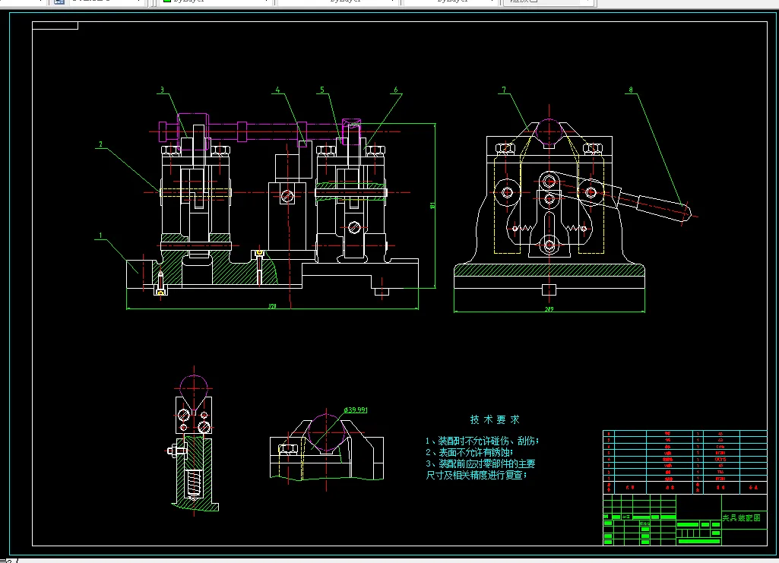
Task: Click the layer icon beside the layer list
Action: 59,2
